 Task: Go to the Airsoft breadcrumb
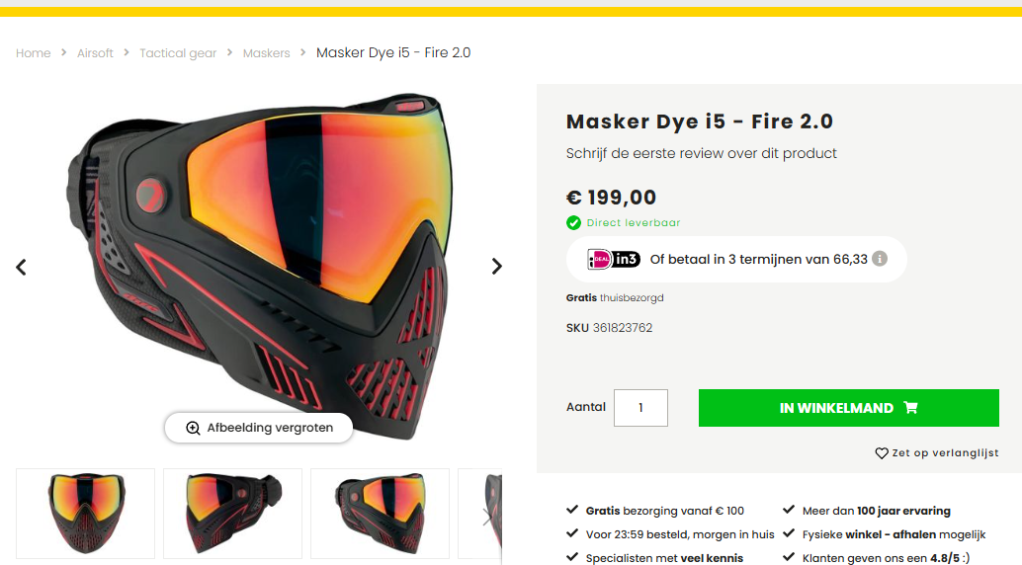click(x=95, y=53)
